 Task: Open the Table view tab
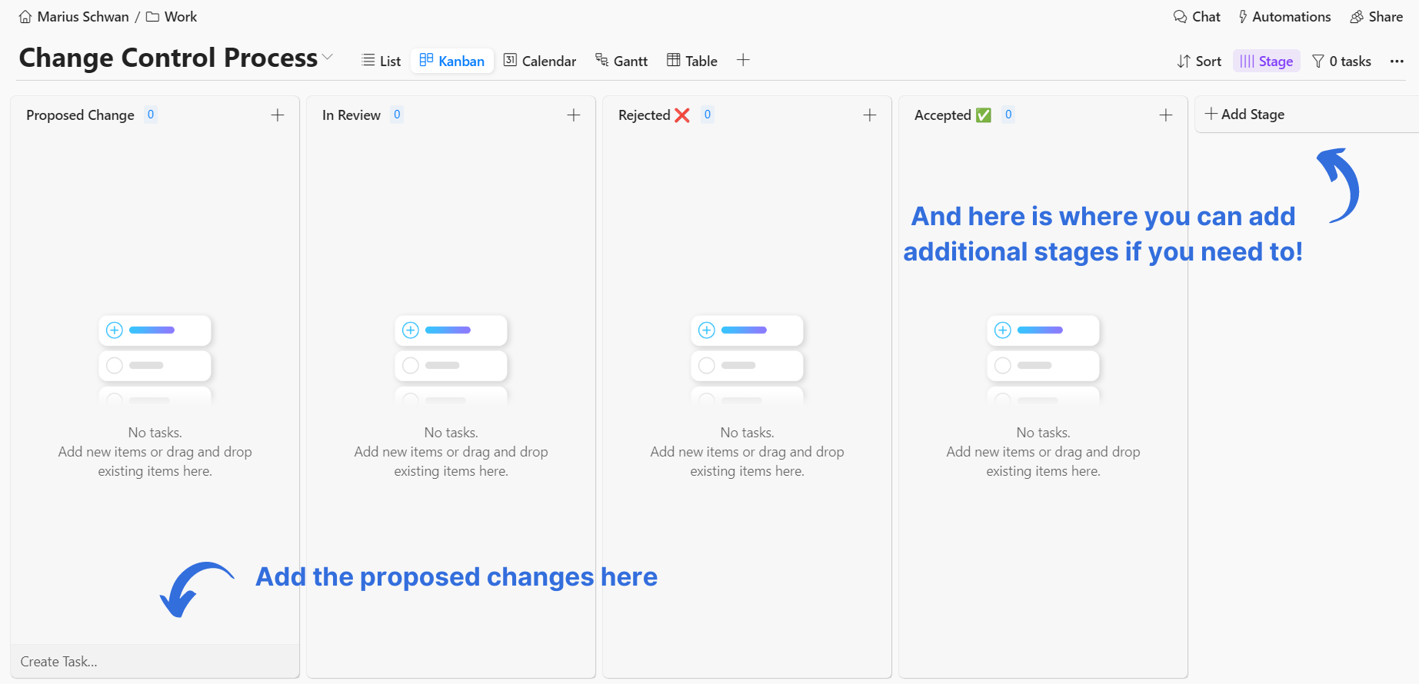pyautogui.click(x=692, y=61)
